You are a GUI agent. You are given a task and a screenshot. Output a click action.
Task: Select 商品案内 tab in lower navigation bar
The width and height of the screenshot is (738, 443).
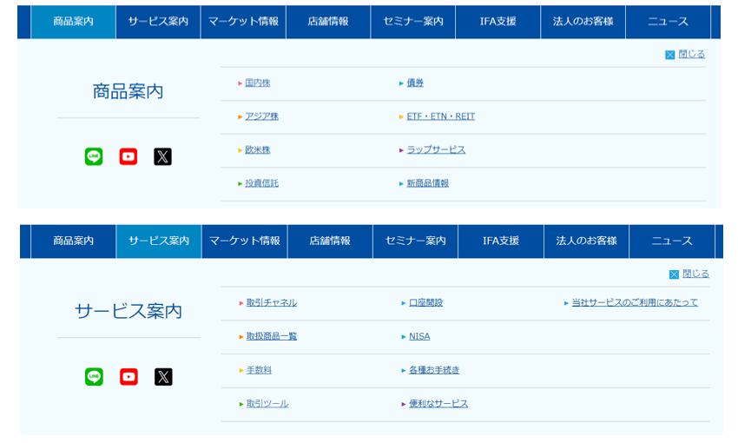(73, 241)
